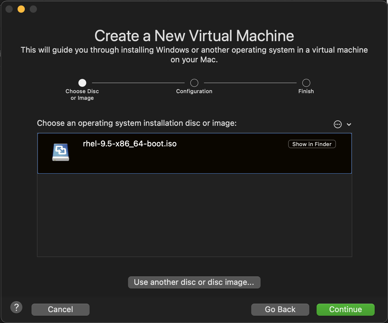
Task: Select the Finish step label
Action: click(x=306, y=91)
